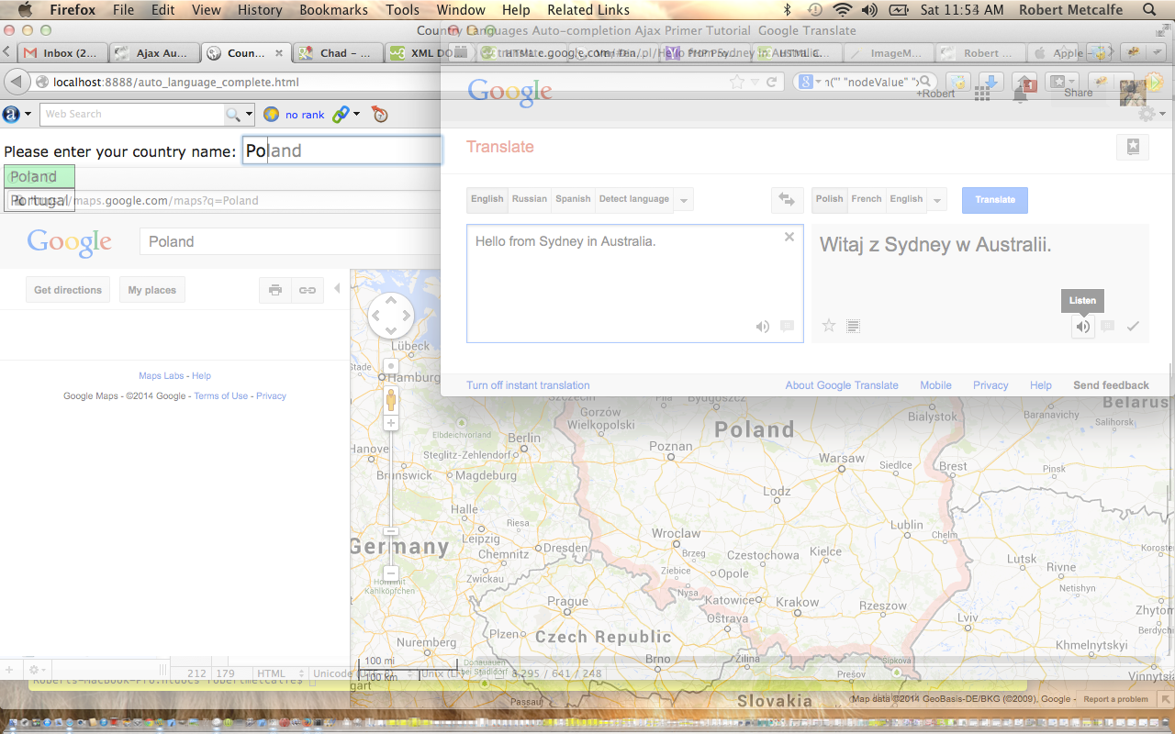Click the Google Translate settings gear icon
1175x734 pixels.
click(1147, 114)
